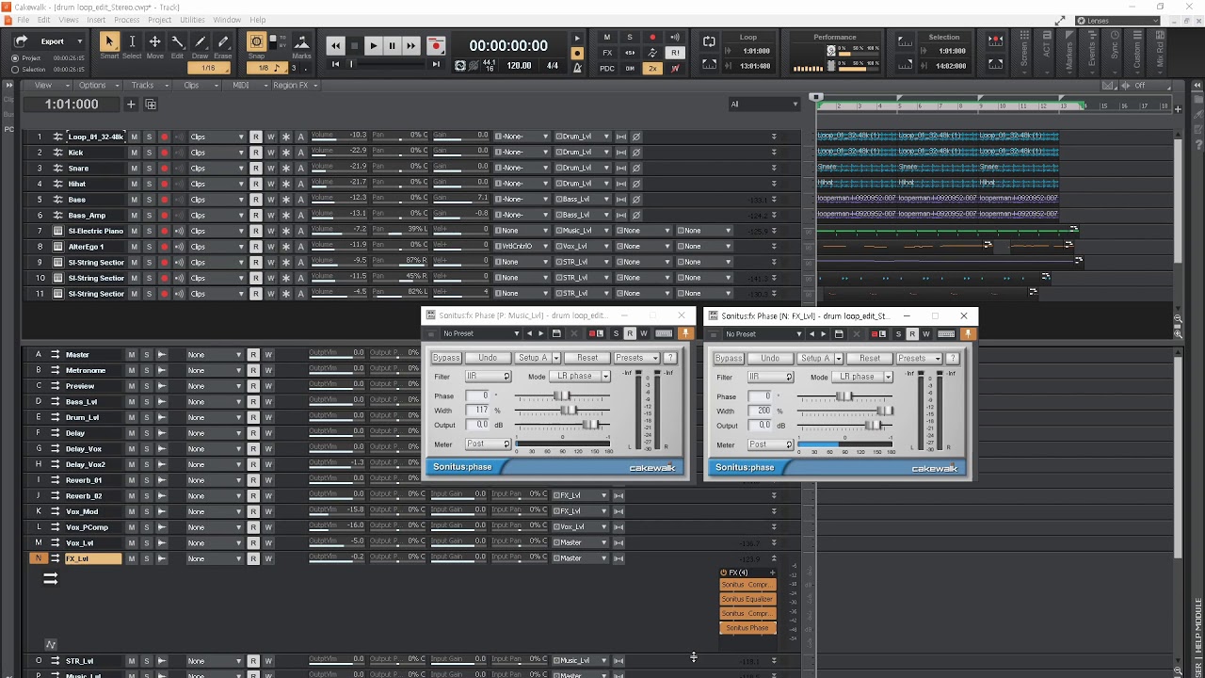Select the Draw tool

200,41
